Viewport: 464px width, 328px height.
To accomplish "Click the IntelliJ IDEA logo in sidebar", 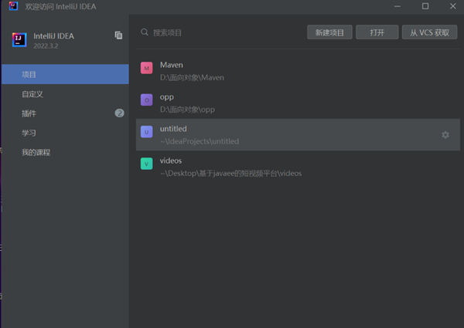I will click(x=20, y=40).
